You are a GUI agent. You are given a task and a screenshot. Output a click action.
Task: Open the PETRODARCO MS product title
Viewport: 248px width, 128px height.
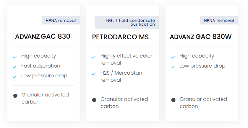[120, 37]
